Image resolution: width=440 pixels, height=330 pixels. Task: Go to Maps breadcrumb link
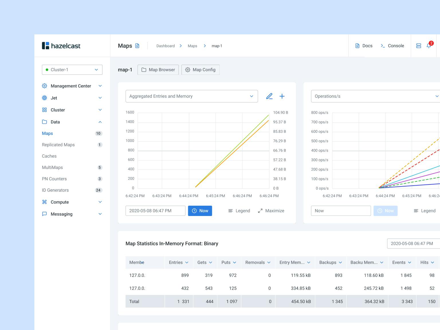tap(192, 46)
